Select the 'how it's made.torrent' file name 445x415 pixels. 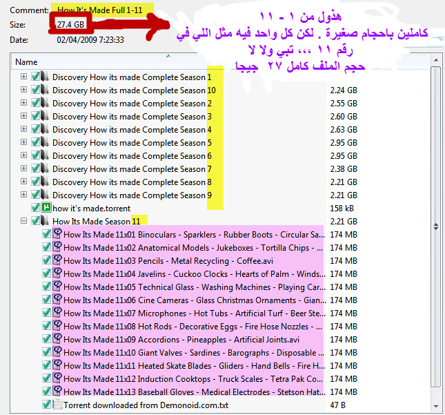(x=91, y=209)
